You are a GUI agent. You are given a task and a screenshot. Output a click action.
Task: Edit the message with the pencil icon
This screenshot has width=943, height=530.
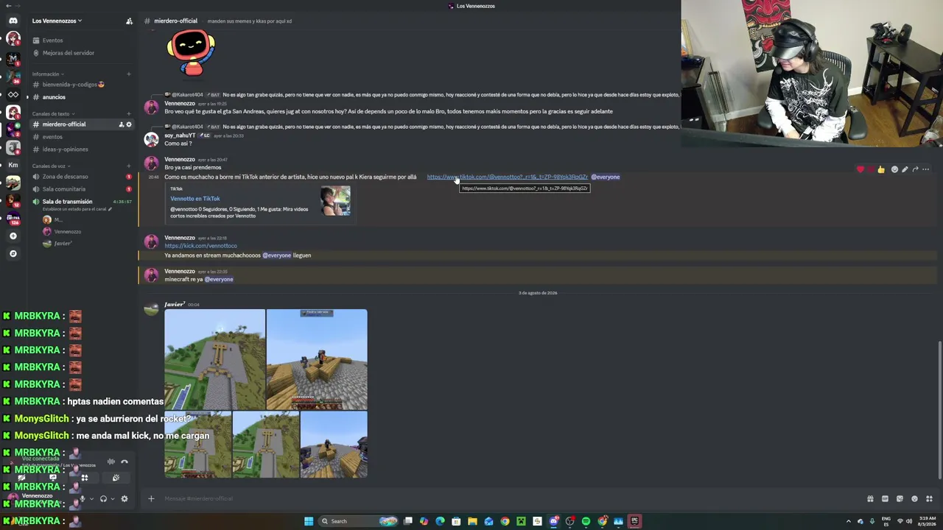(x=905, y=170)
